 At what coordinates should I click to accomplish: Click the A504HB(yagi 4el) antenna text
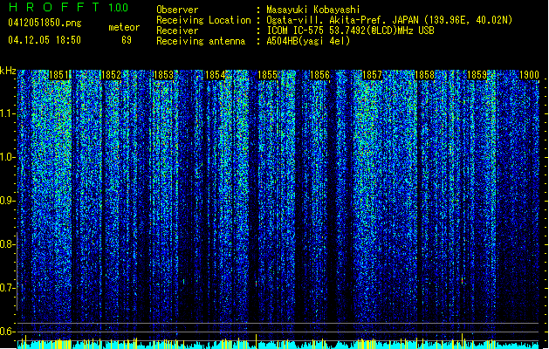click(x=308, y=41)
